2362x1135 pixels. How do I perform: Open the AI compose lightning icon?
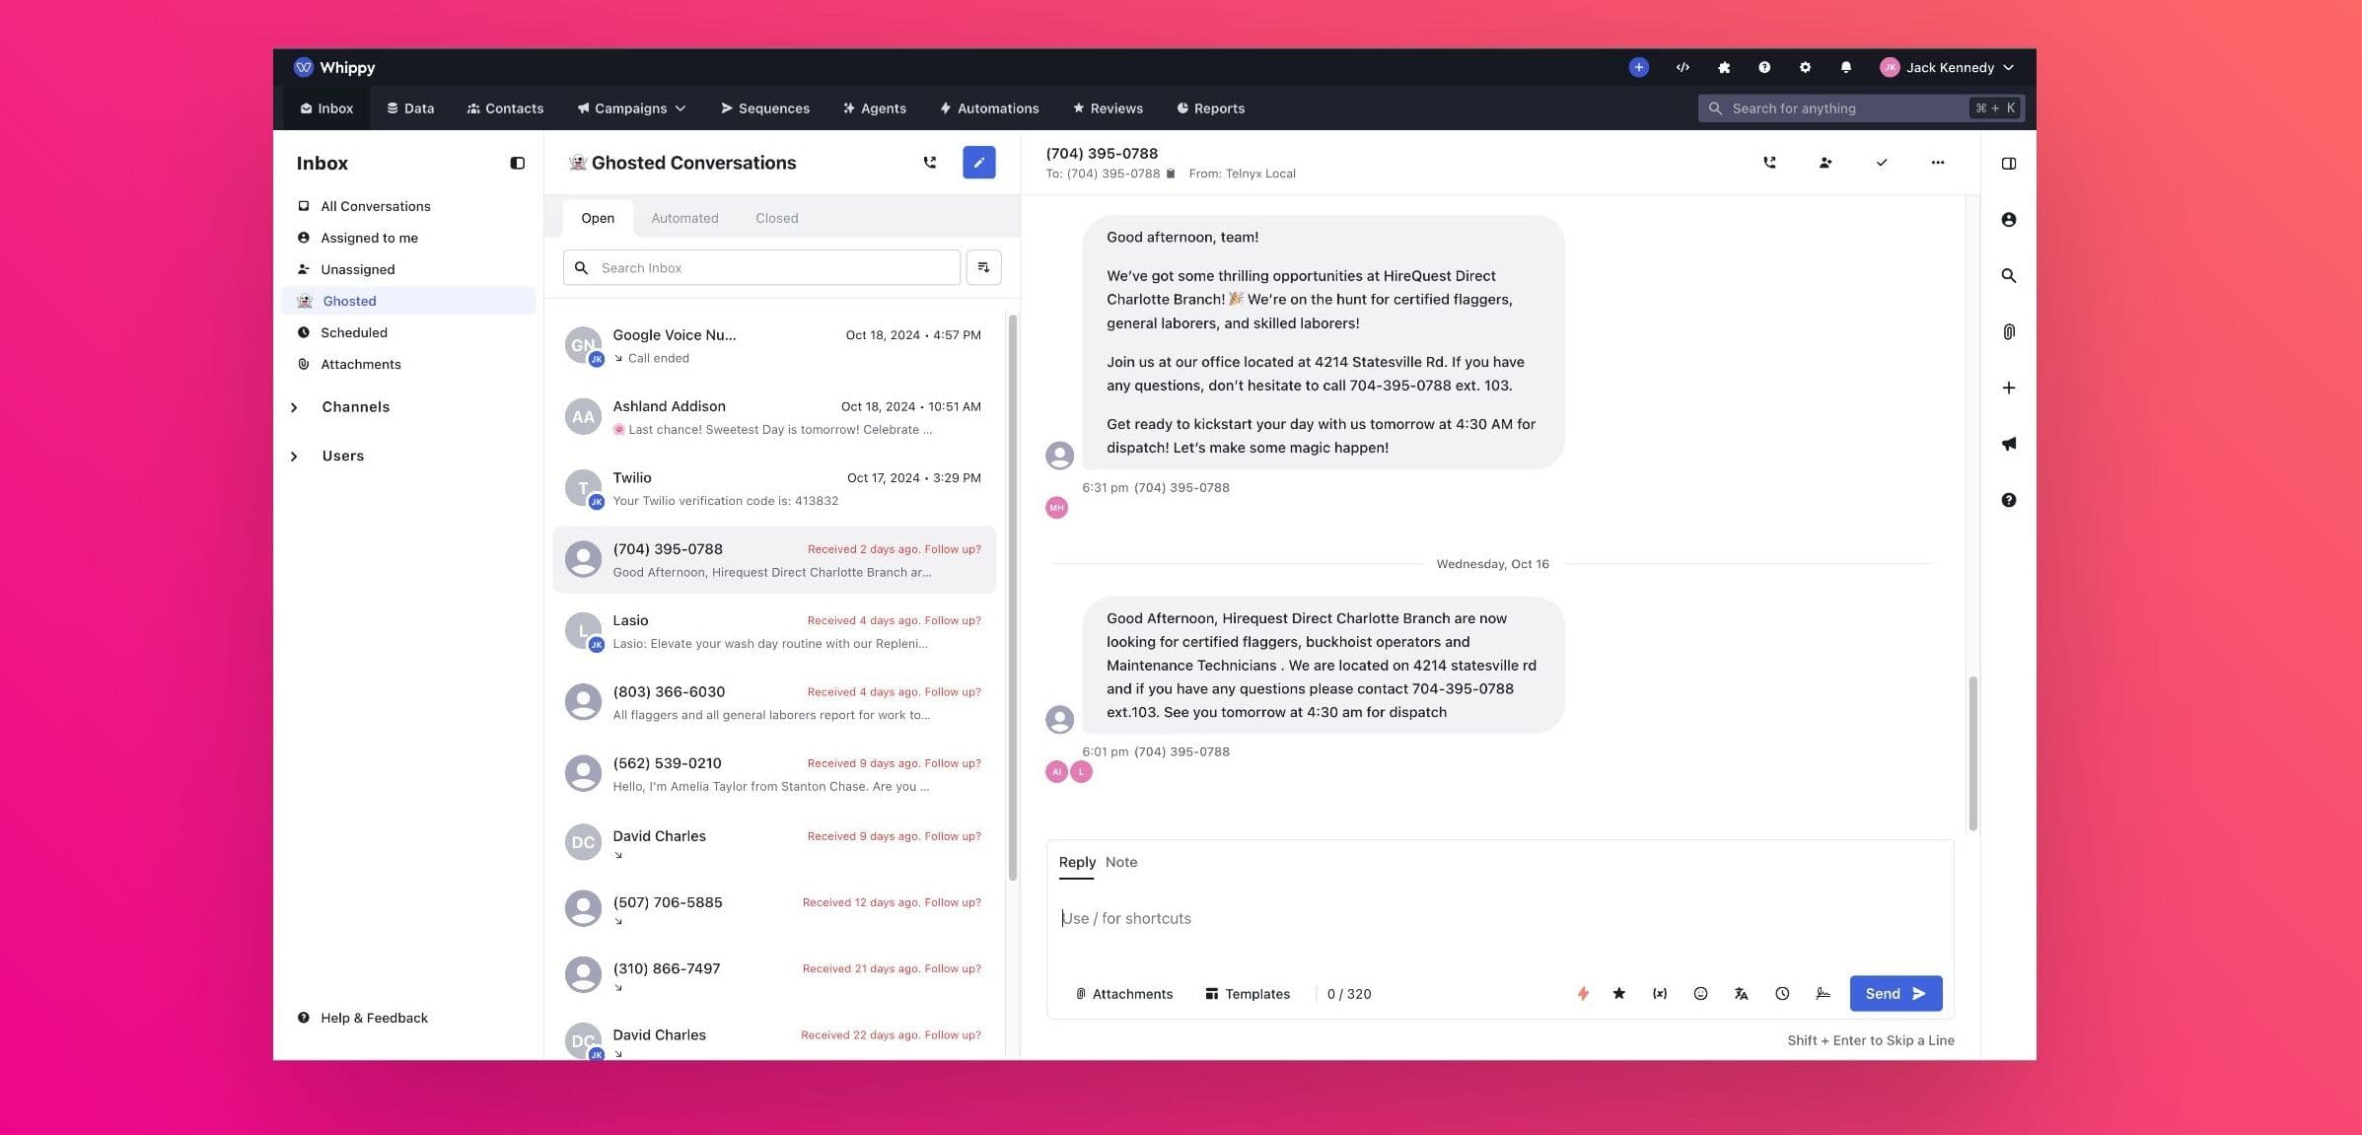(1583, 993)
